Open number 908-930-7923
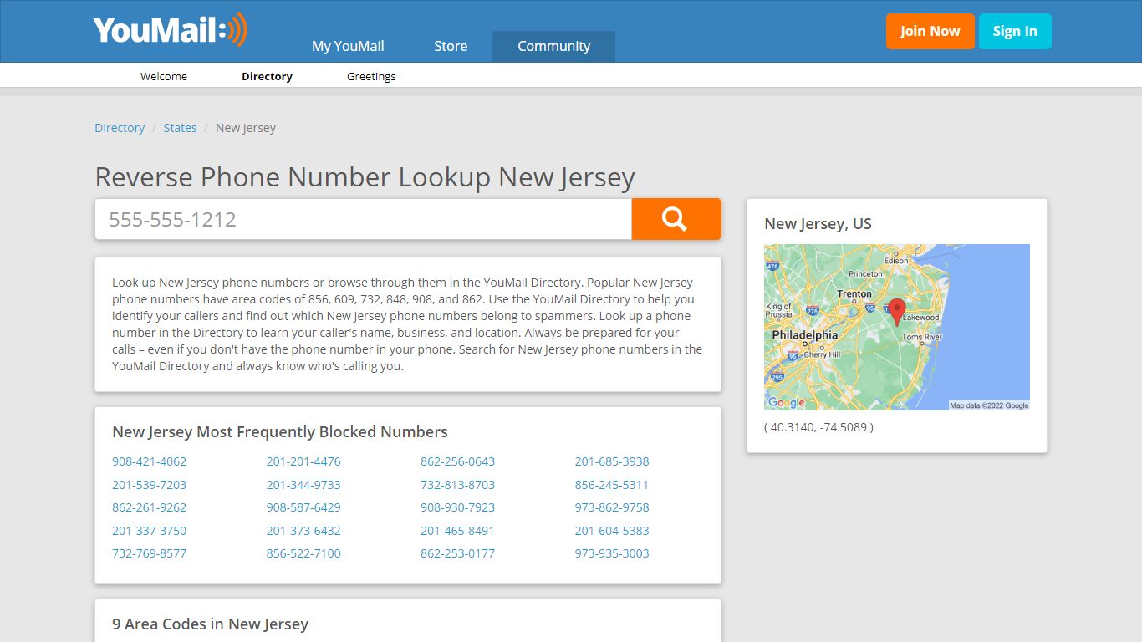This screenshot has width=1142, height=642. point(457,507)
